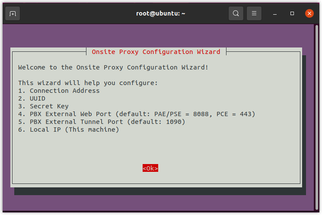322x215 pixels.
Task: Close the root@ubuntu terminal window
Action: [x=309, y=13]
